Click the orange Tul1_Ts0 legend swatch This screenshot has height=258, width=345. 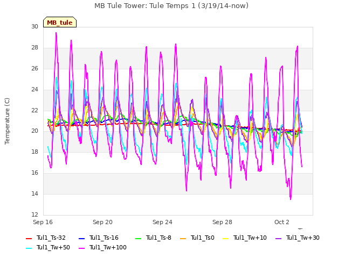183,238
